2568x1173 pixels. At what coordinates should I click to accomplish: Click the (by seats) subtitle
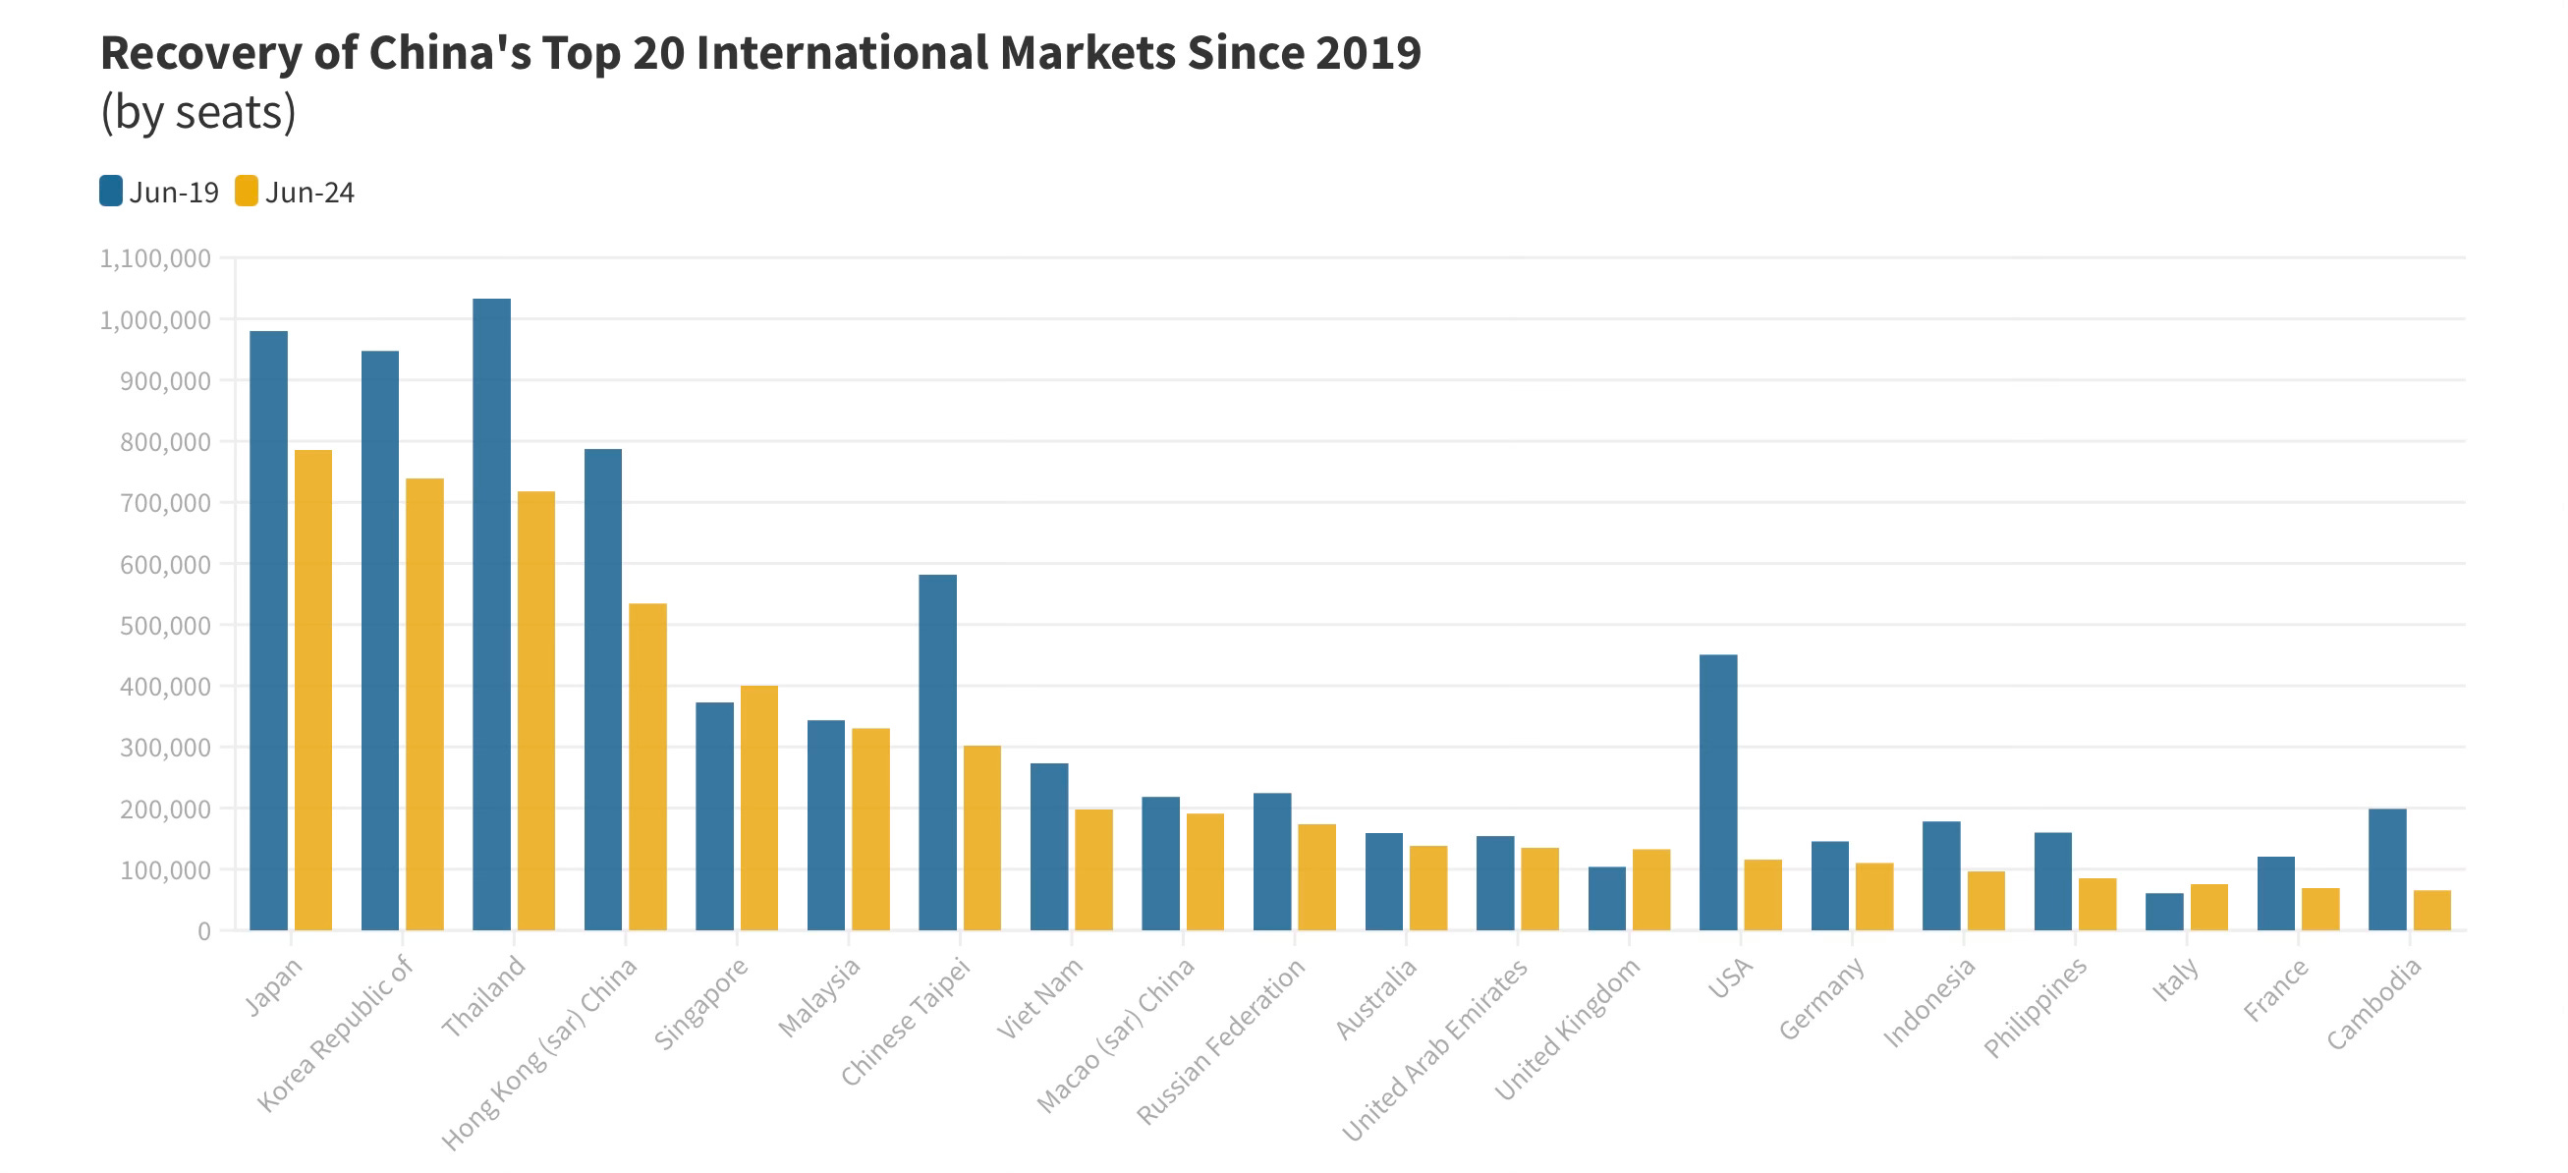[198, 112]
